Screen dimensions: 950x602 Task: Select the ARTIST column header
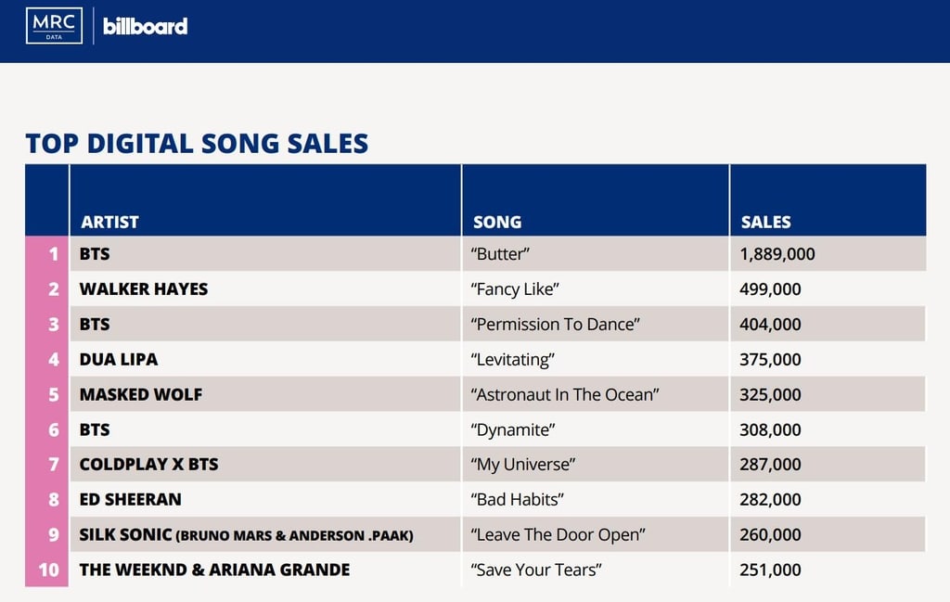click(x=109, y=222)
